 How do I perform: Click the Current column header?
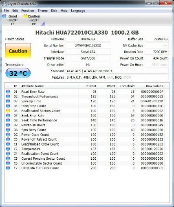coord(88,86)
